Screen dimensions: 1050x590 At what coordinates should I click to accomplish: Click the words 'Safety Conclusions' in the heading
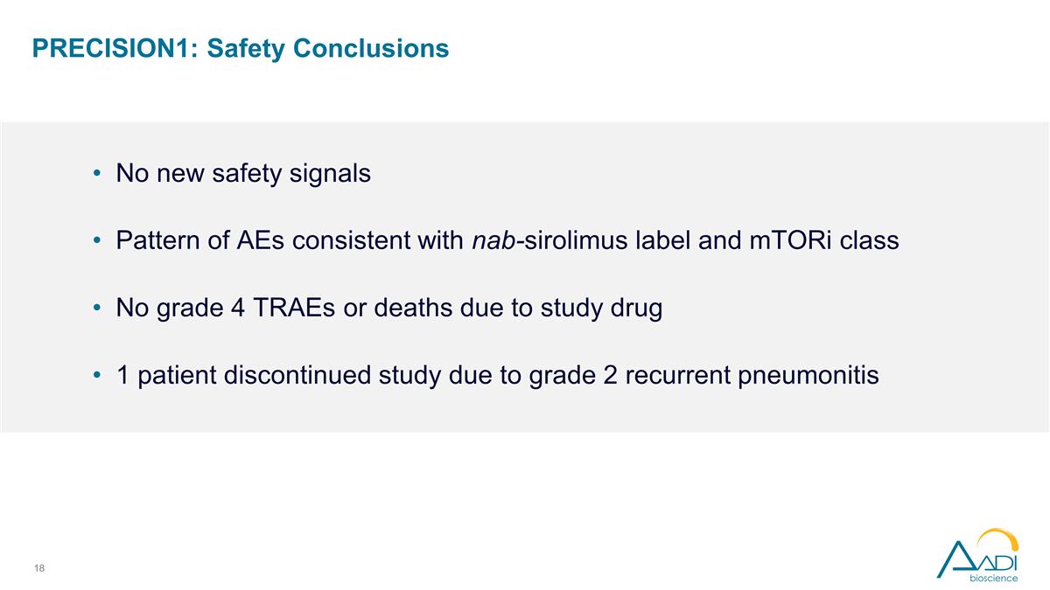(x=328, y=48)
